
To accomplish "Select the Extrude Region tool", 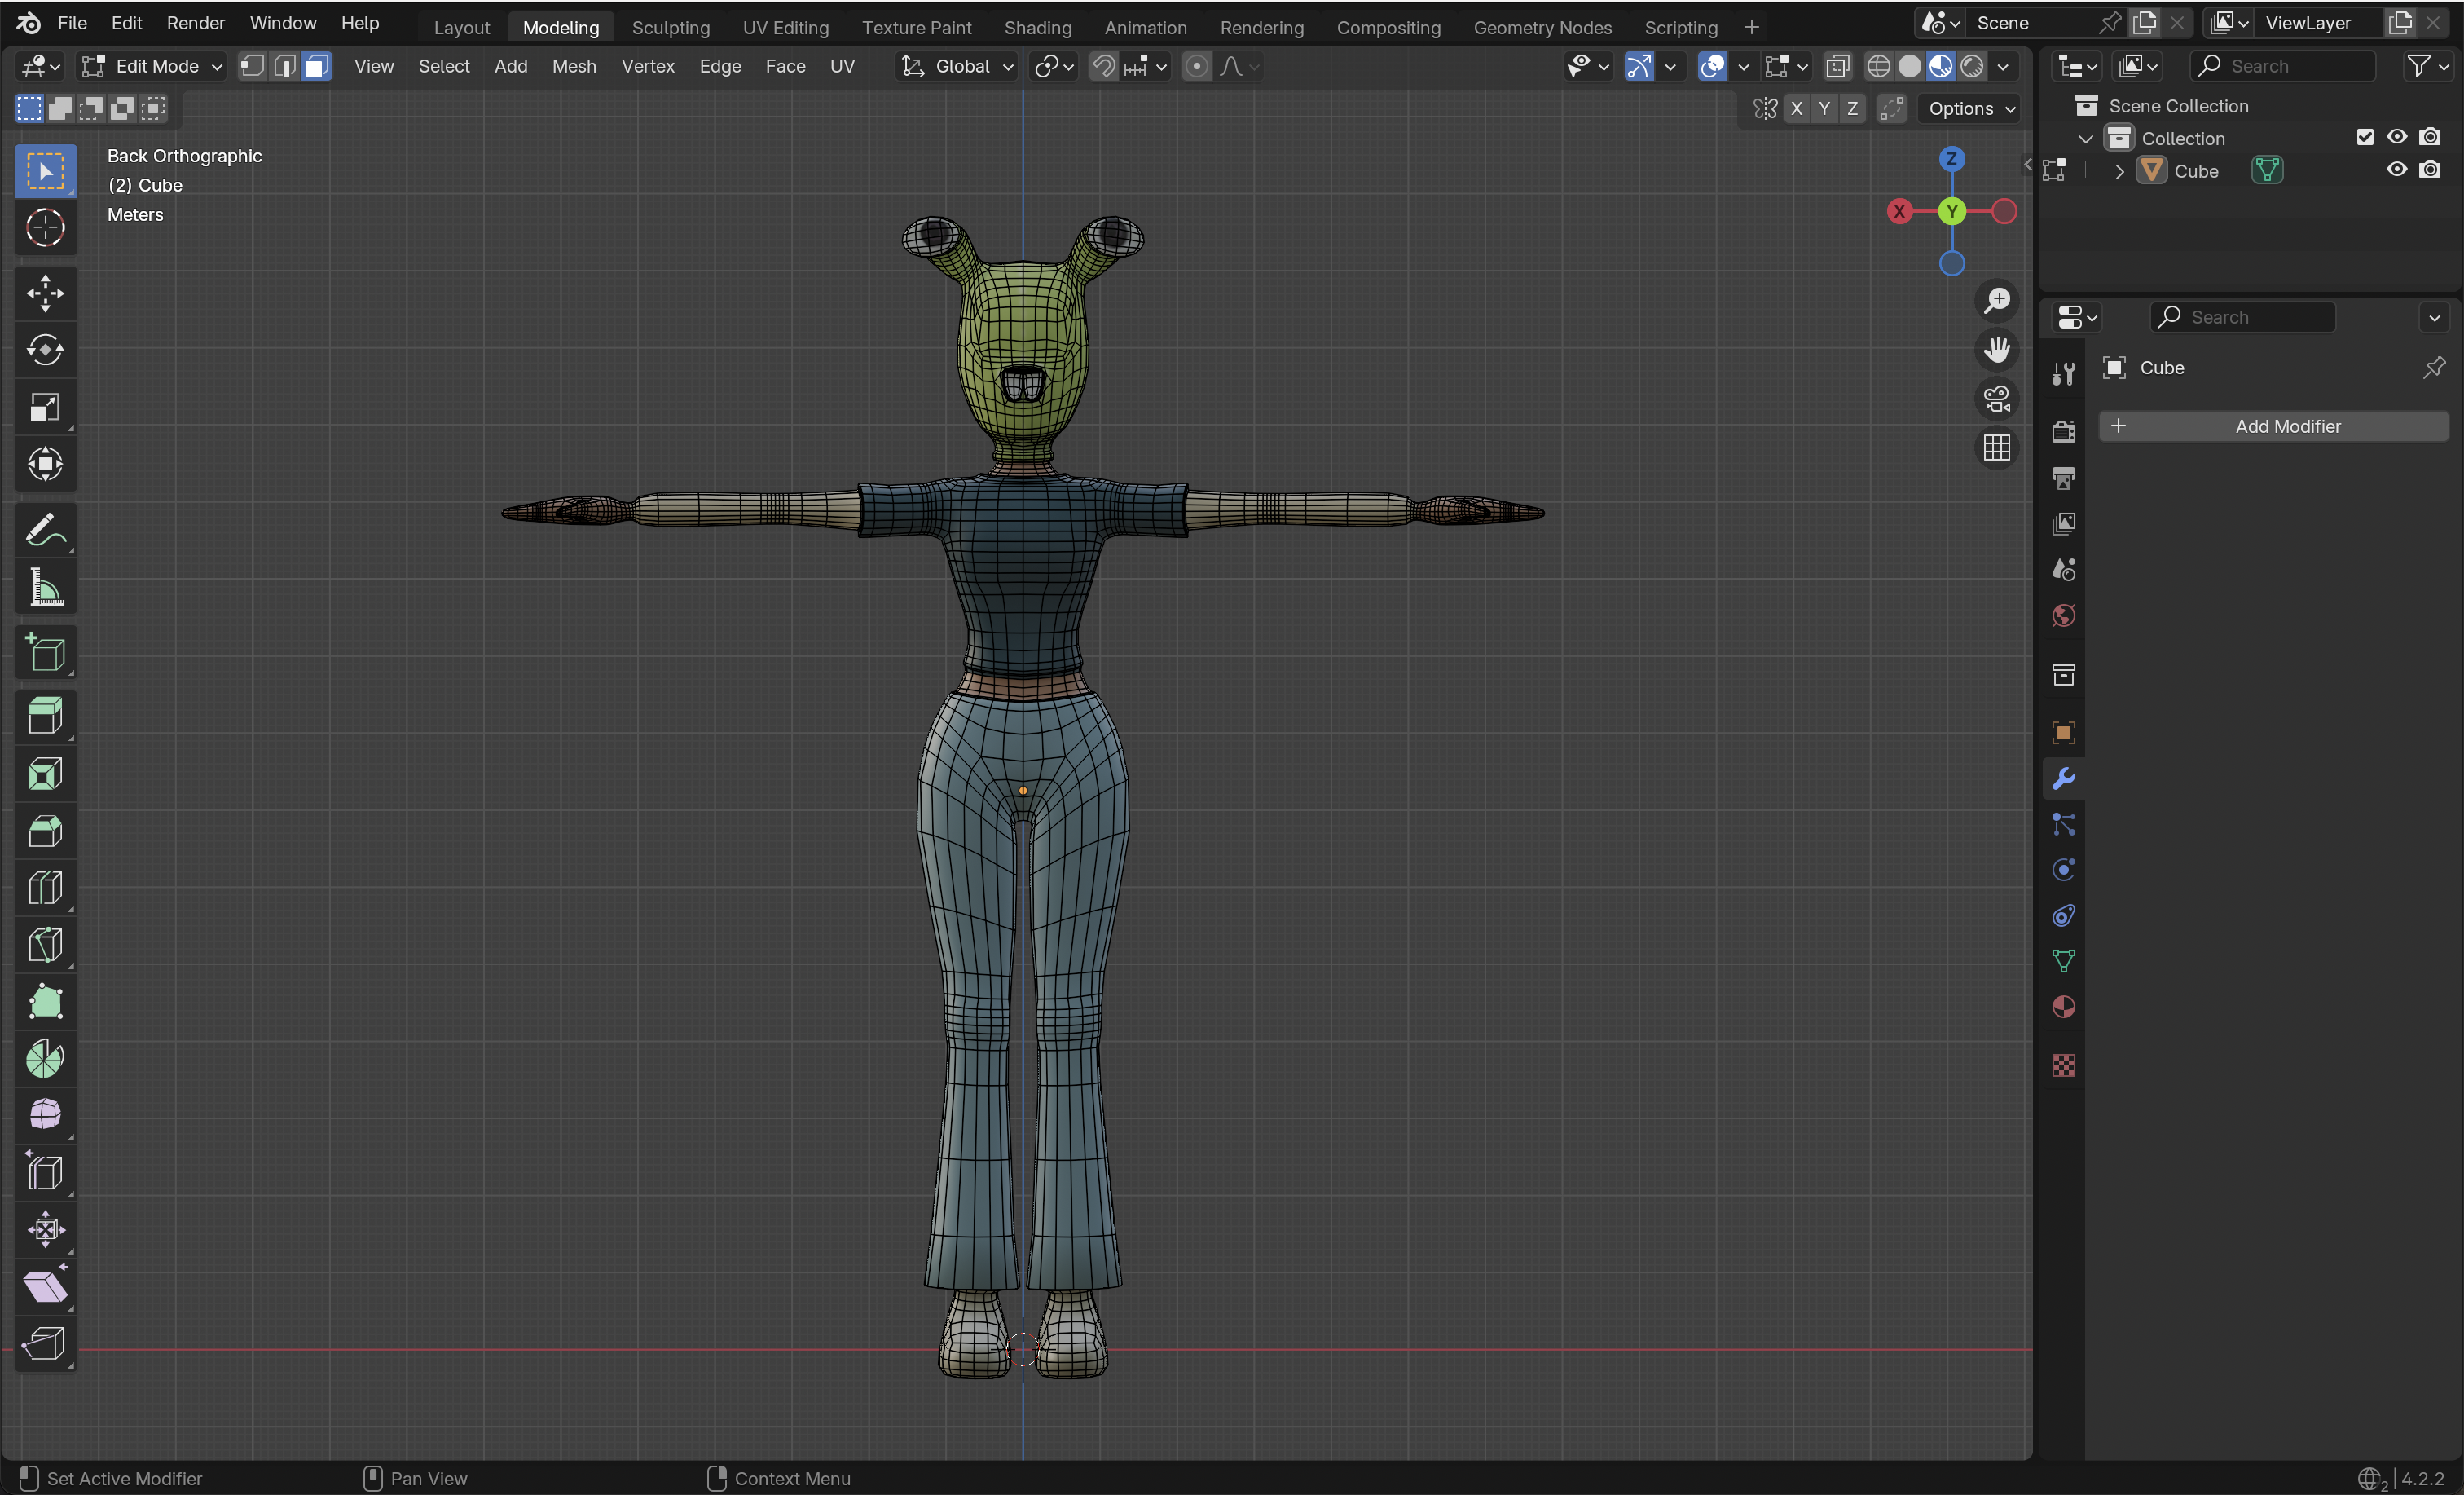I will coord(45,717).
